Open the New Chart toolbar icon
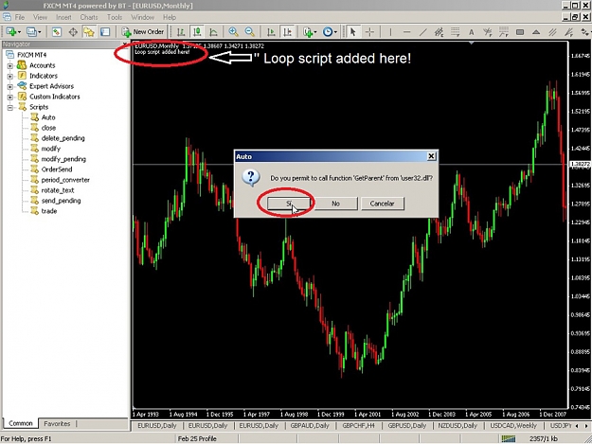Image resolution: width=592 pixels, height=444 pixels. click(11, 32)
